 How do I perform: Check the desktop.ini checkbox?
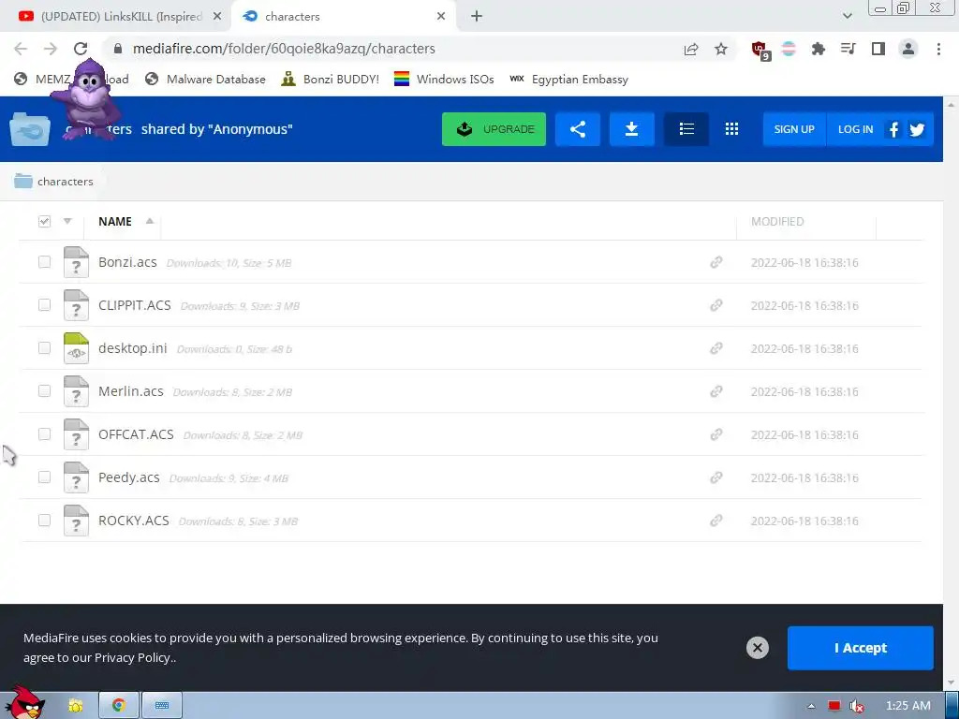point(44,348)
